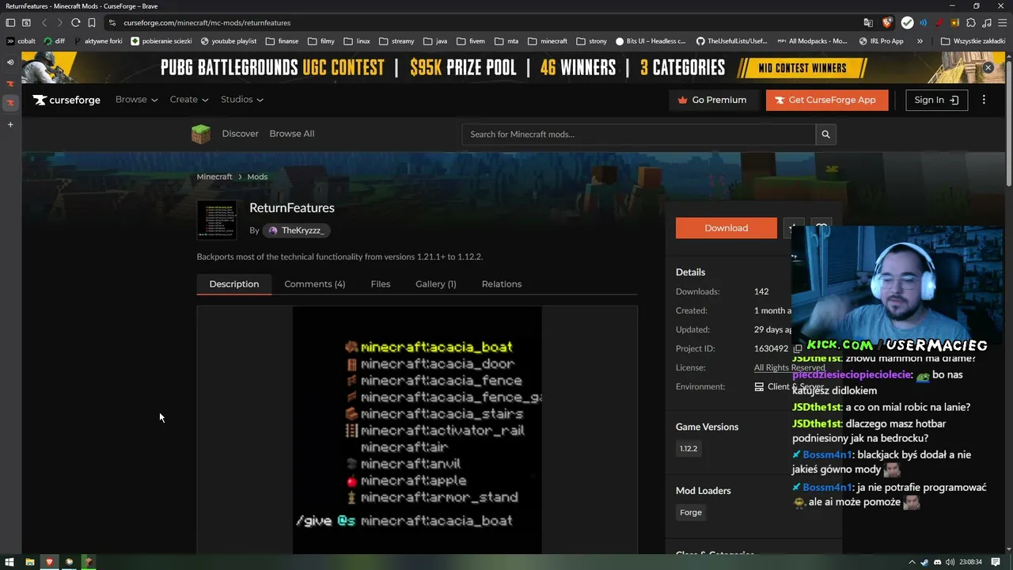This screenshot has height=570, width=1013.
Task: Expand the Browse dropdown menu
Action: pyautogui.click(x=136, y=100)
